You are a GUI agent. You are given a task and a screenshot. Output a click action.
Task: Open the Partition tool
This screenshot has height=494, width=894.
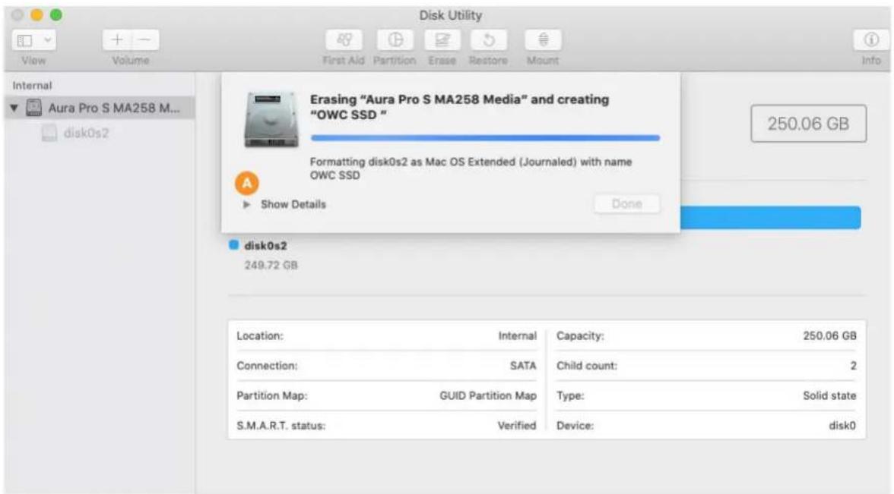(x=395, y=39)
